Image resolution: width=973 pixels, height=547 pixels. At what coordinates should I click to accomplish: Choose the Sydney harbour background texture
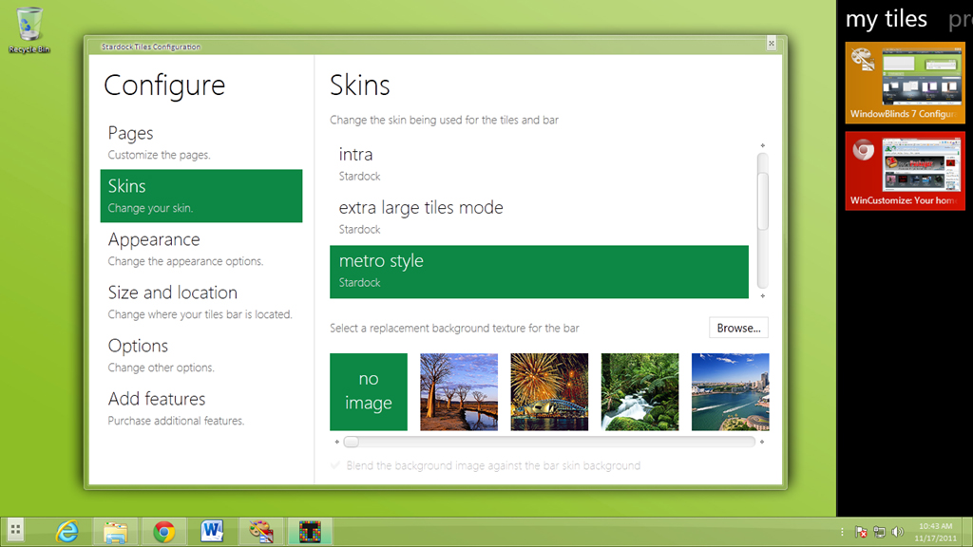731,392
